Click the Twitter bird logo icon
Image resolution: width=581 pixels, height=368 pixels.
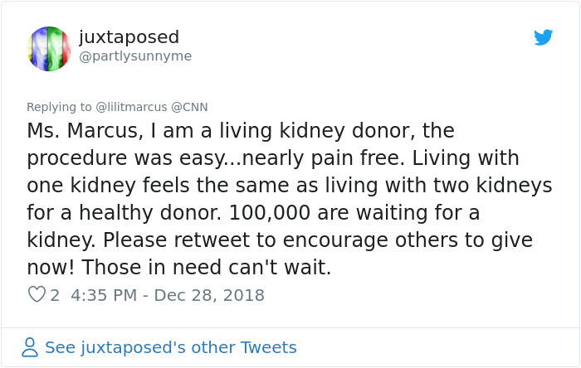(543, 36)
